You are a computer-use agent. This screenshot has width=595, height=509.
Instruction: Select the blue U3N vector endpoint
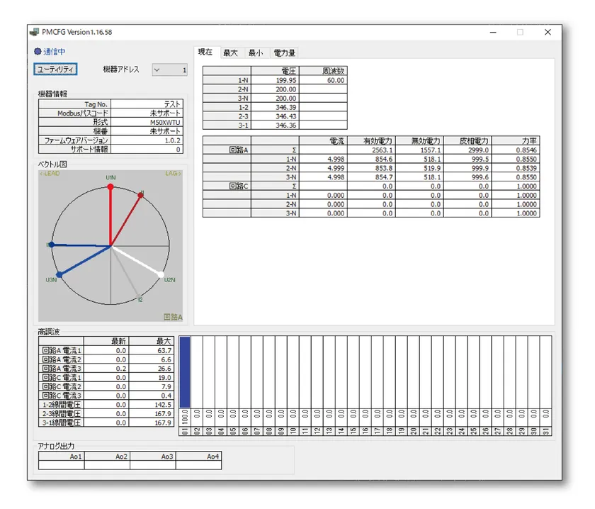click(x=59, y=274)
